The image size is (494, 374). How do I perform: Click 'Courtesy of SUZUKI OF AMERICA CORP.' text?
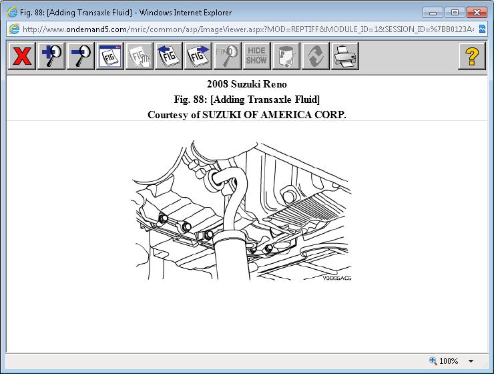pyautogui.click(x=247, y=115)
